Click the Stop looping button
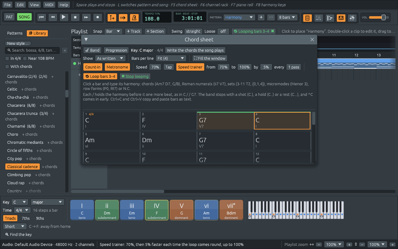This screenshot has width=398, height=249. pos(135,76)
